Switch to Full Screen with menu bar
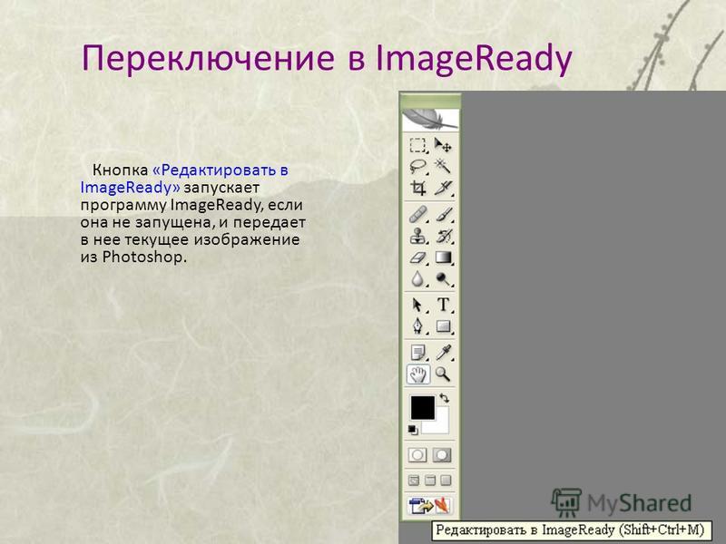Image resolution: width=726 pixels, height=544 pixels. [x=429, y=481]
